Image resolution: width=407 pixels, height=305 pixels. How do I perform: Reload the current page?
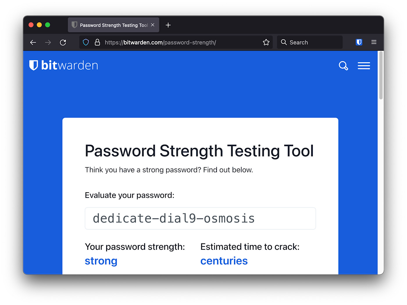[x=63, y=42]
